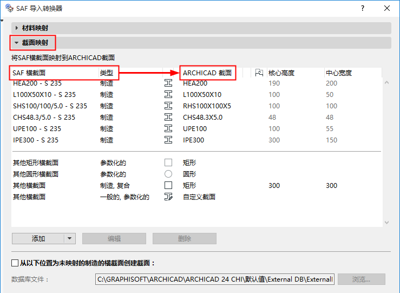Click the 类型 column header
The height and width of the screenshot is (293, 400).
point(130,73)
